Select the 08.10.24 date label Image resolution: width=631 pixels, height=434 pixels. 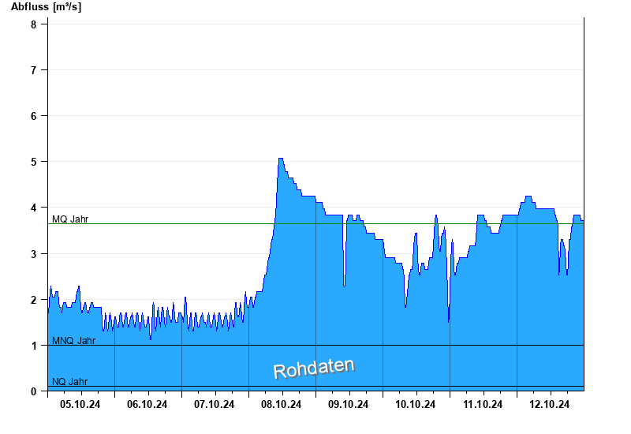point(281,404)
